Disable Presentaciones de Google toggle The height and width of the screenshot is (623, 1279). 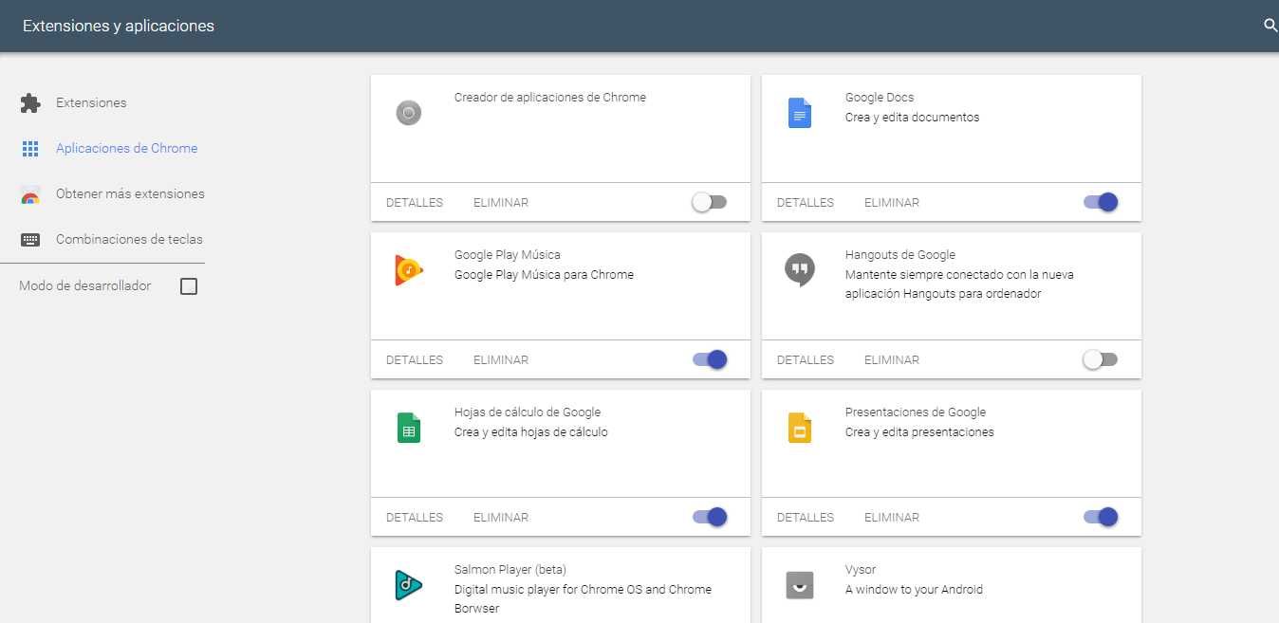click(1101, 517)
